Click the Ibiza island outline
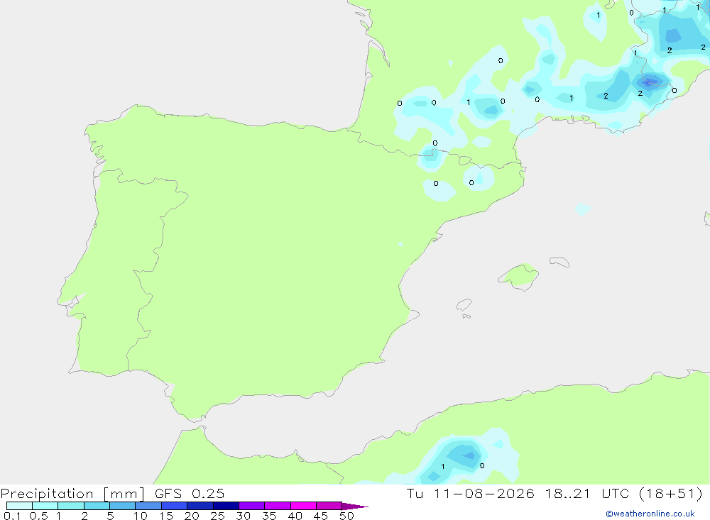The width and height of the screenshot is (710, 520). 464,305
